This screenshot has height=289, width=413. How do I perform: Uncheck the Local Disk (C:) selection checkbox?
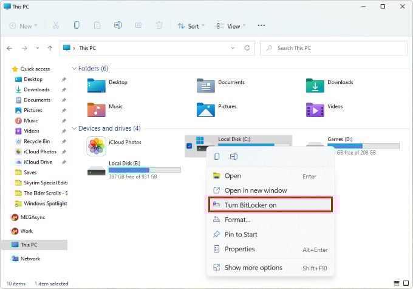tap(189, 145)
